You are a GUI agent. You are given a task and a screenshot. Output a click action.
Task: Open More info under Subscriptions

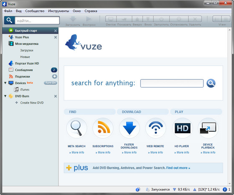[103, 152]
